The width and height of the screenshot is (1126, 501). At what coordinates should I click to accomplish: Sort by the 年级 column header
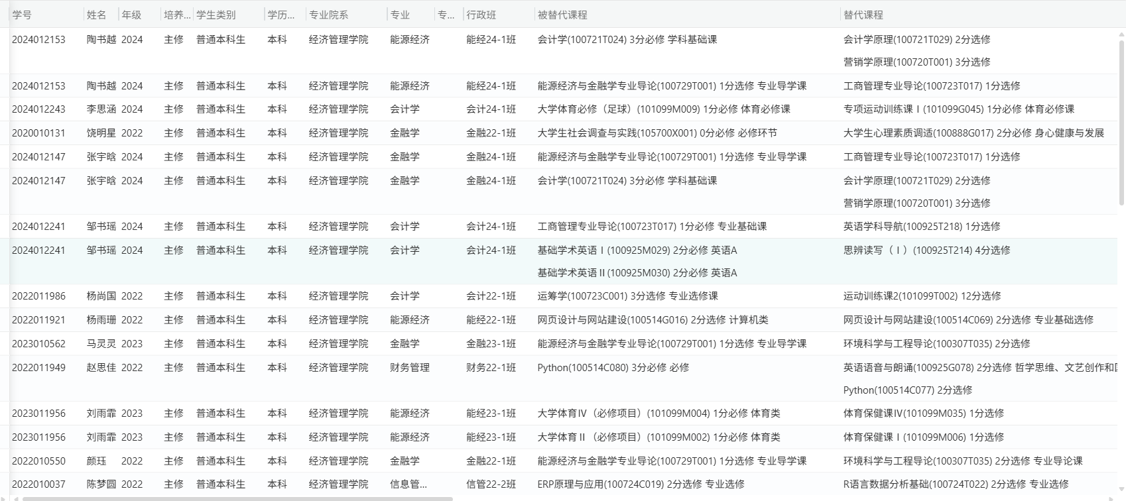131,15
